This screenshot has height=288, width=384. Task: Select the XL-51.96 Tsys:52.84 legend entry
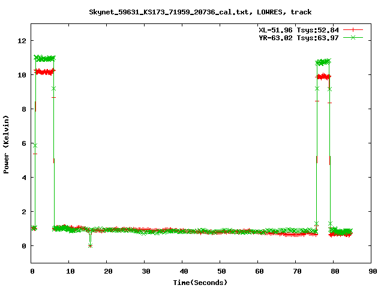pyautogui.click(x=299, y=30)
